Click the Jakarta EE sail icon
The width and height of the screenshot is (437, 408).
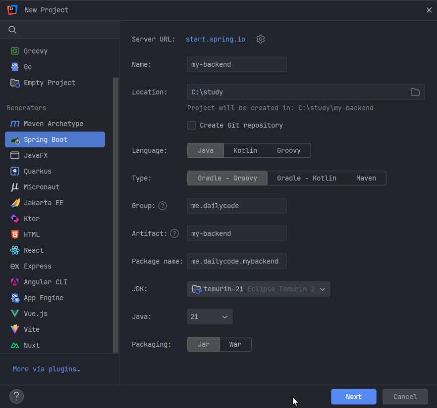pyautogui.click(x=15, y=203)
